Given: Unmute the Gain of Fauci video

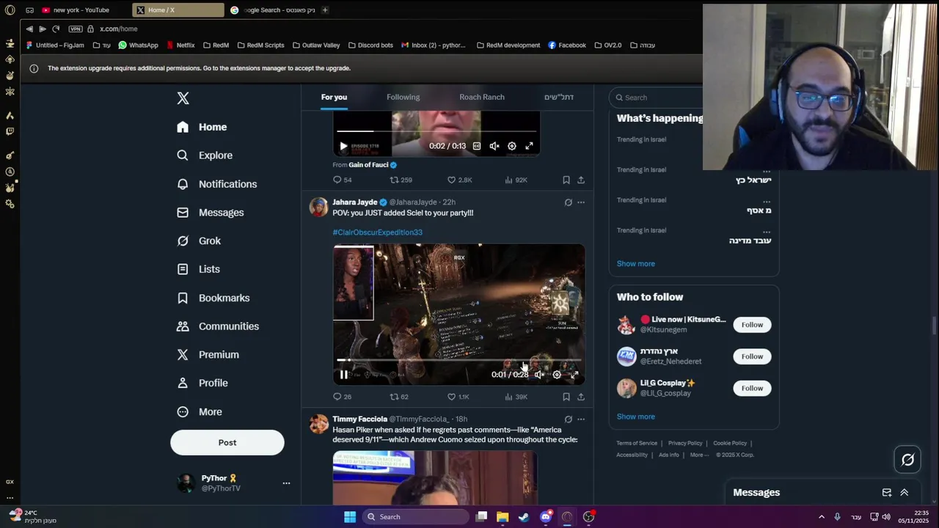Looking at the screenshot, I should click(494, 146).
